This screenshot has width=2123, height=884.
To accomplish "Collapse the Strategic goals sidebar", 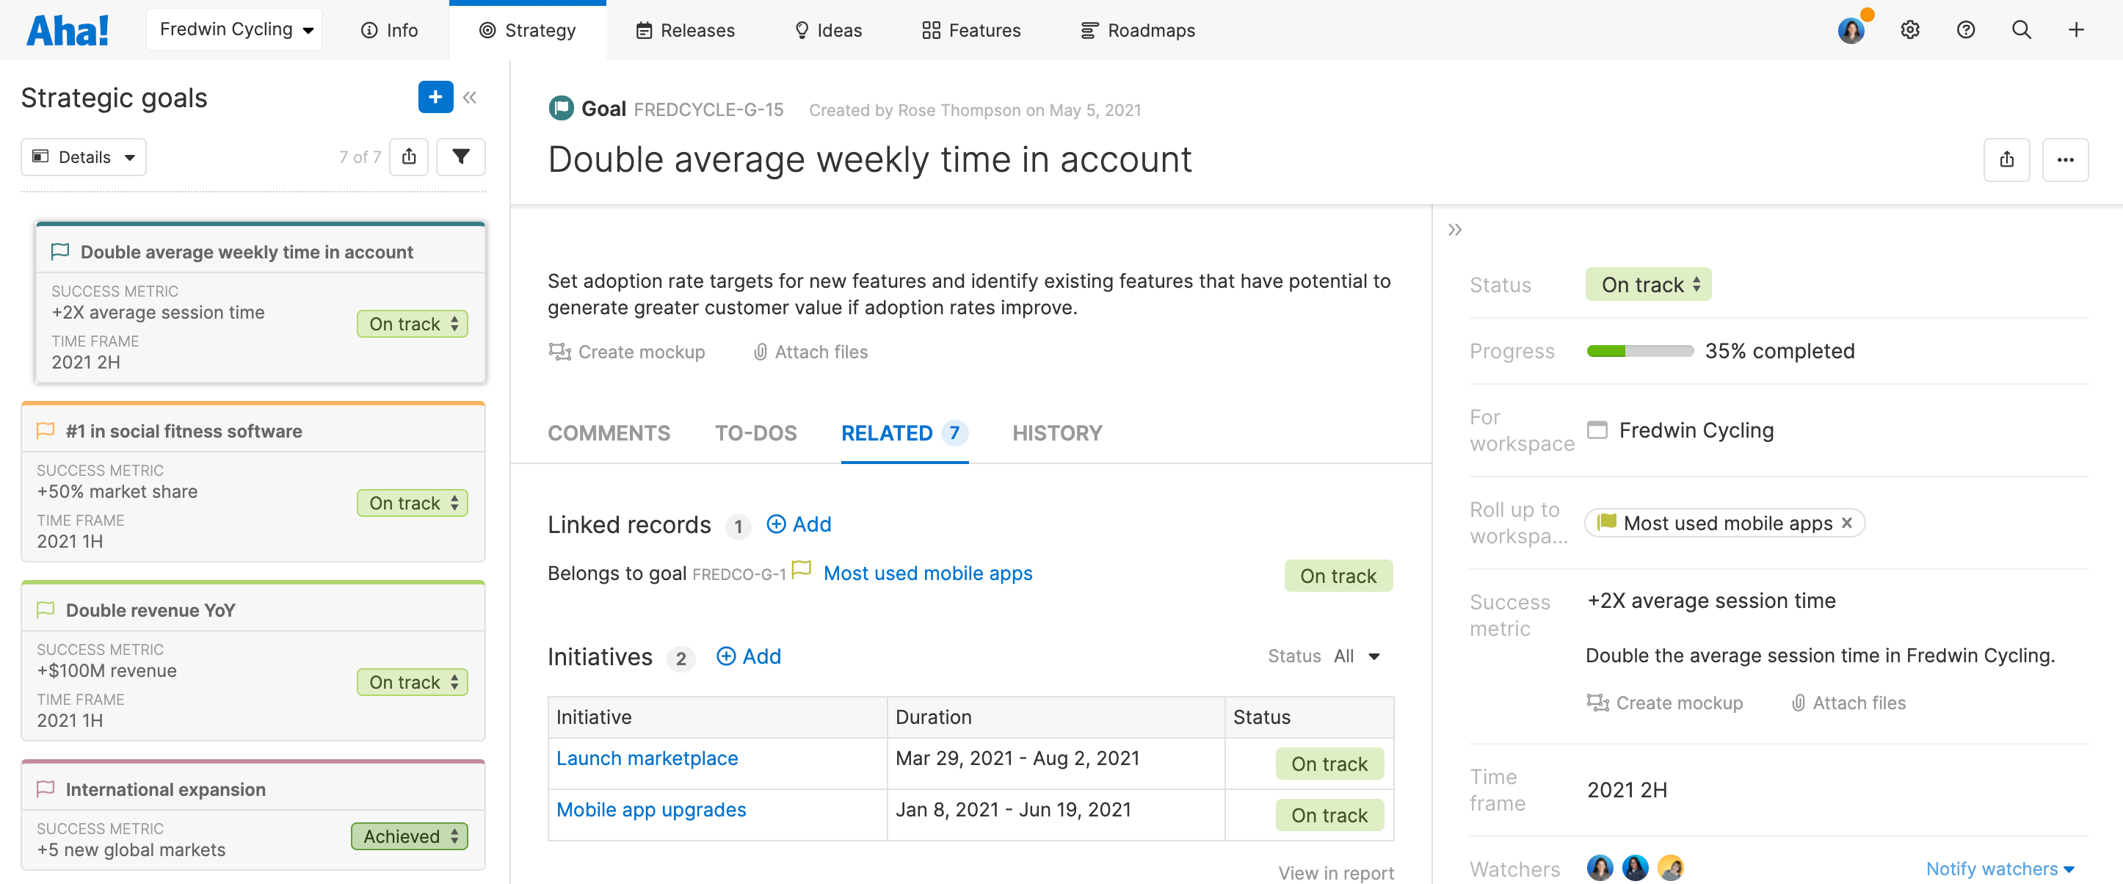I will 470,98.
